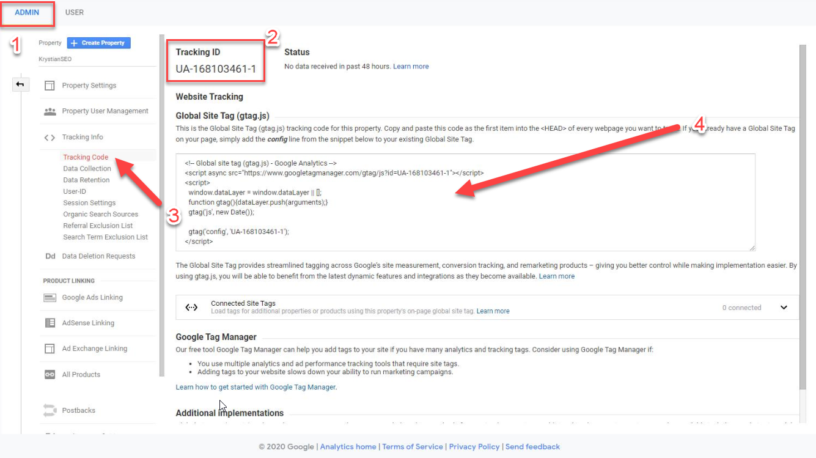816x458 pixels.
Task: Open Google Ads Linking
Action: coord(92,297)
